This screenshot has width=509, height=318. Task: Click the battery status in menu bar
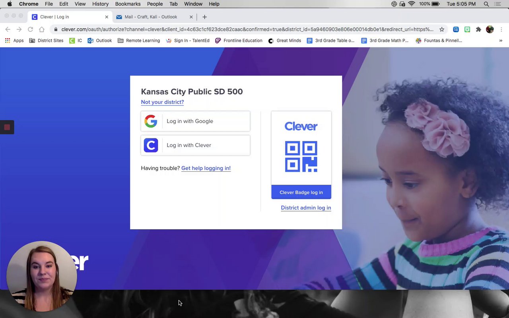pos(429,4)
